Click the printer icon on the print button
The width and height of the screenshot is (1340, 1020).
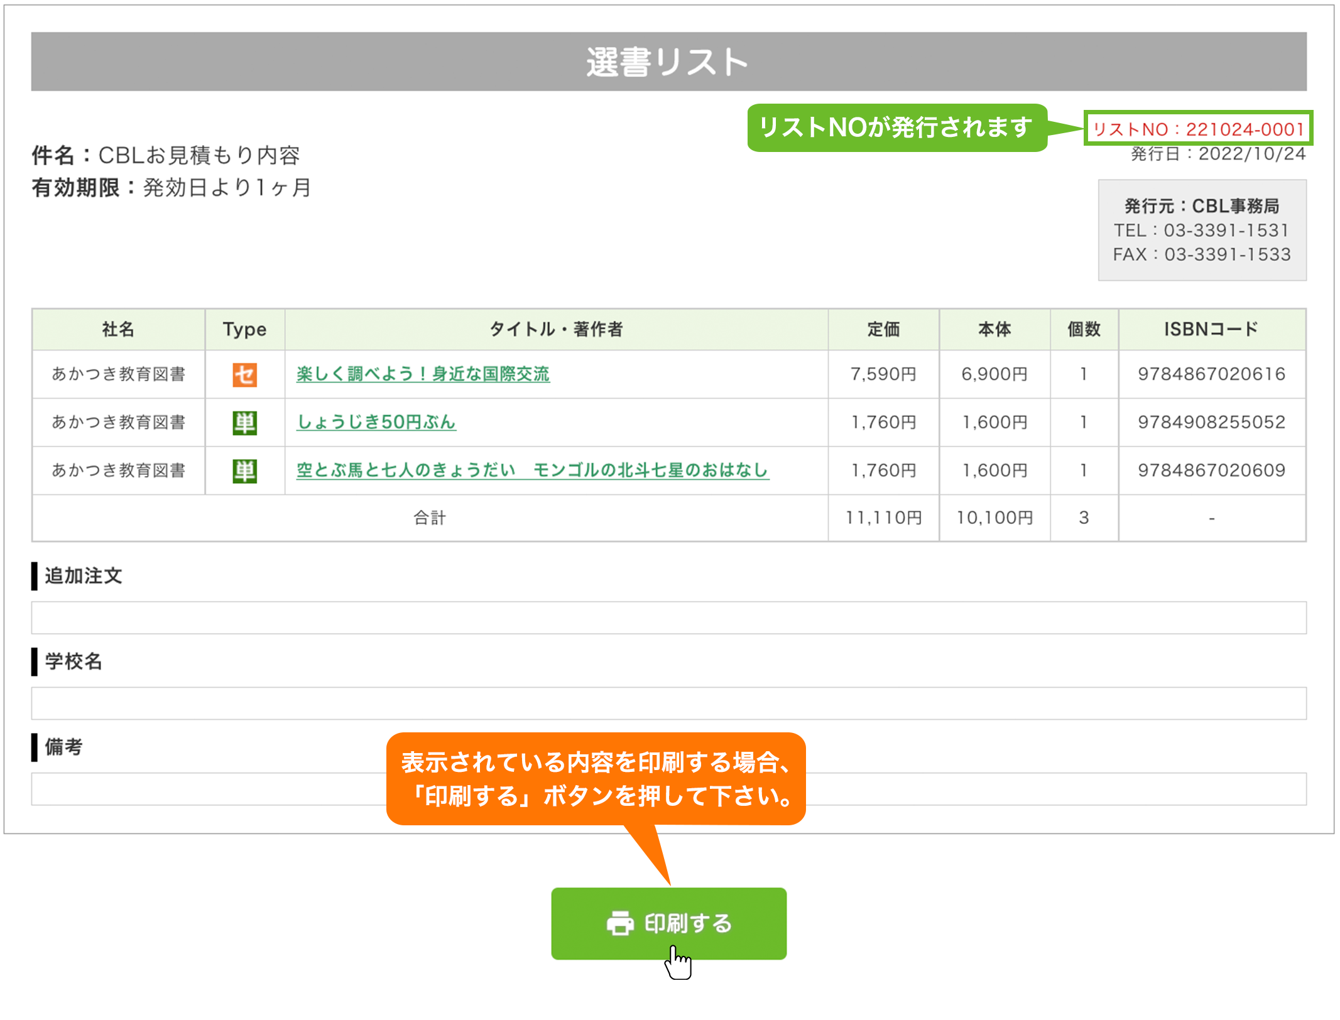pyautogui.click(x=620, y=923)
